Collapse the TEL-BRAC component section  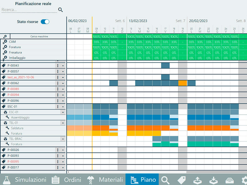[x=63, y=139]
